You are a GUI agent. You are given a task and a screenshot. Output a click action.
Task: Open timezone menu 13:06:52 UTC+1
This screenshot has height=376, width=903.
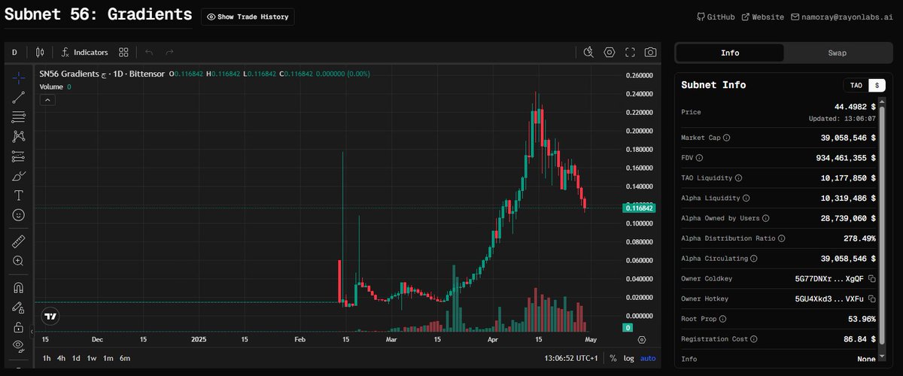coord(570,358)
